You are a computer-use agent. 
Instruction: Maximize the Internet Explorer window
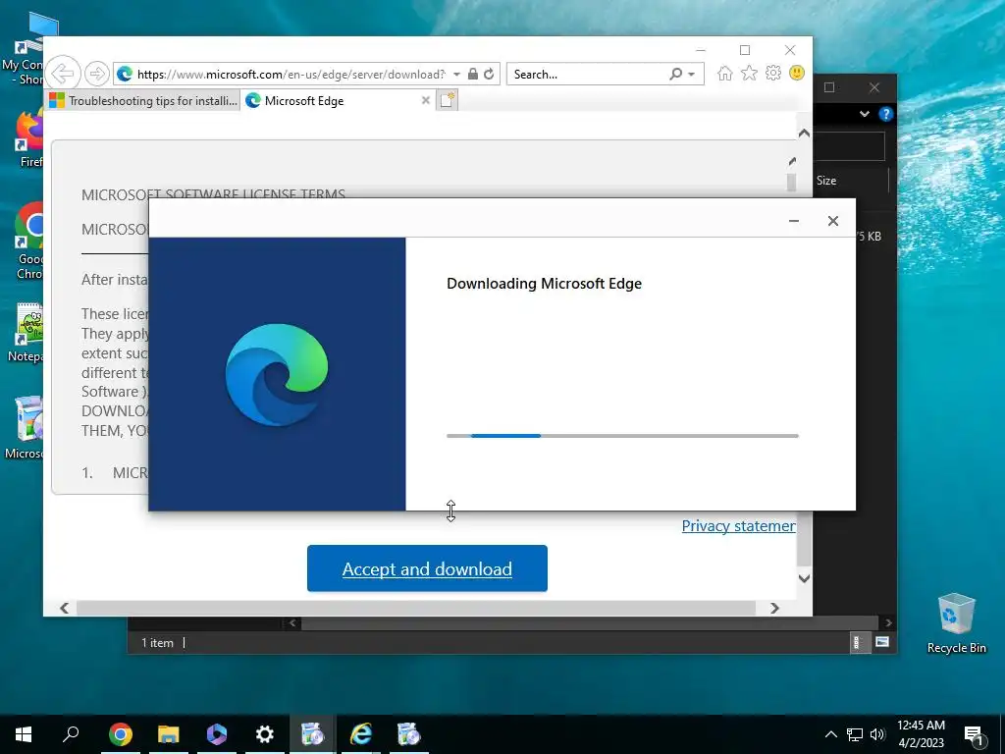745,50
